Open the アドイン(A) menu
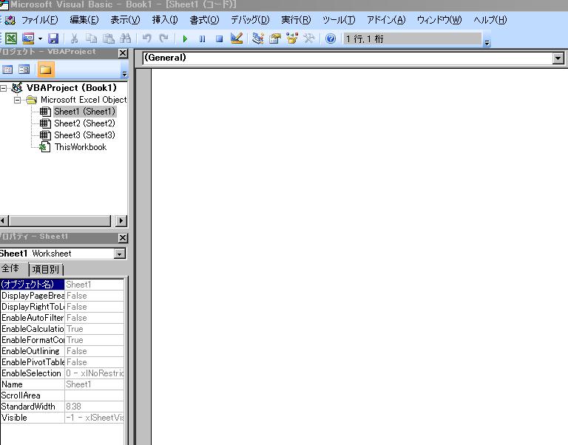Viewport: 568px width, 445px height. pos(386,20)
